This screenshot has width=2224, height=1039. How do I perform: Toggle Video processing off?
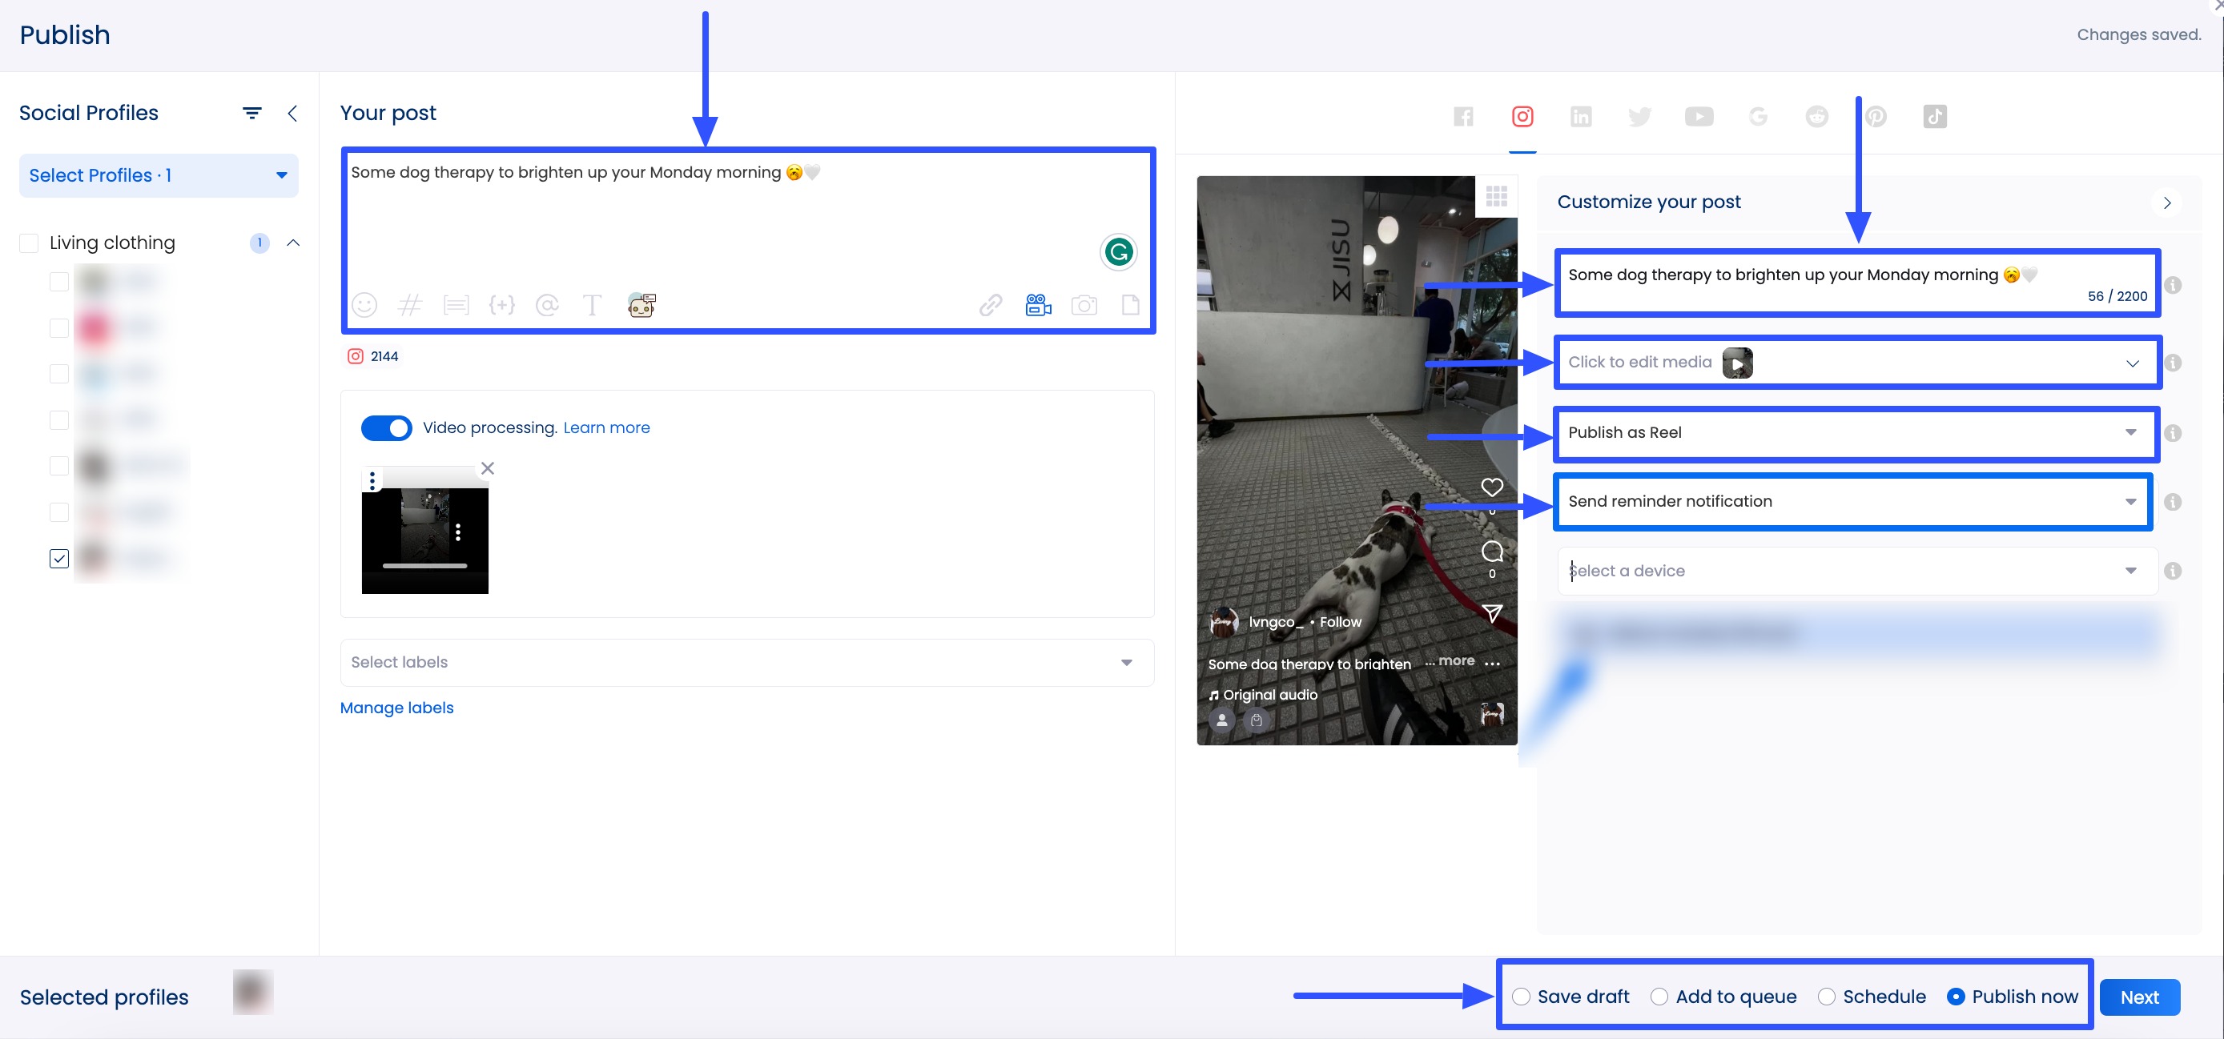pyautogui.click(x=387, y=428)
